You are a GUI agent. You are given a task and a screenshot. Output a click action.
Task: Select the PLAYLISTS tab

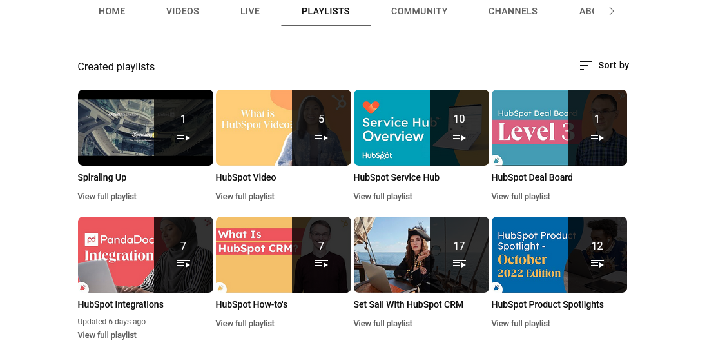[x=325, y=11]
